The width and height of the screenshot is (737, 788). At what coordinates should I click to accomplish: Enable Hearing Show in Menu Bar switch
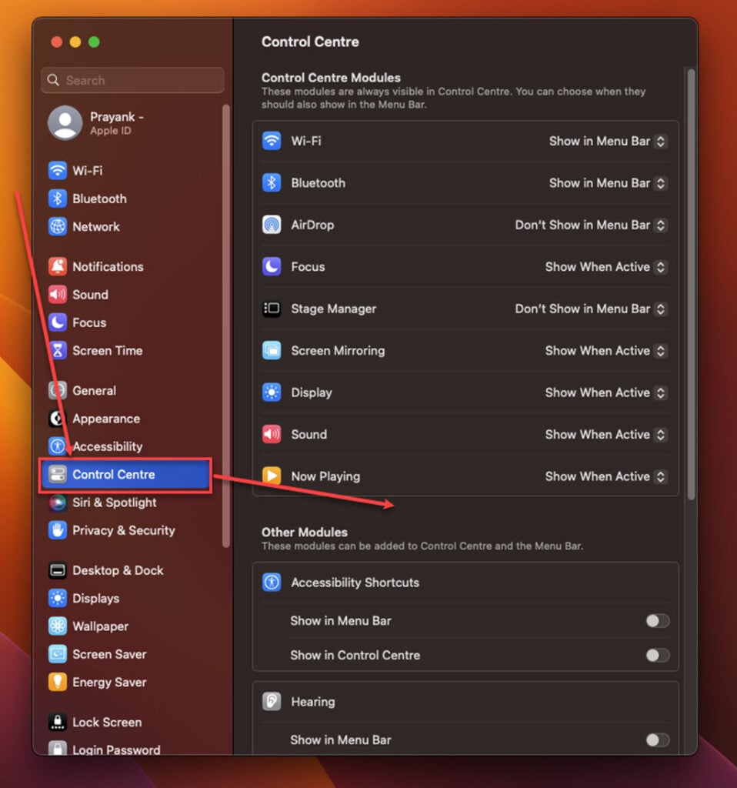click(x=658, y=740)
